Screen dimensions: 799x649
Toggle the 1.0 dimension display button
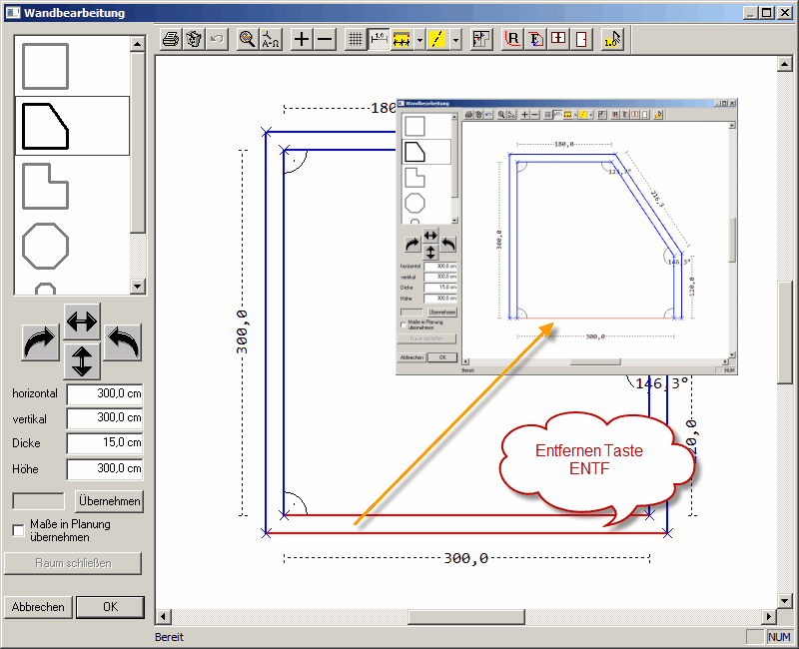379,39
